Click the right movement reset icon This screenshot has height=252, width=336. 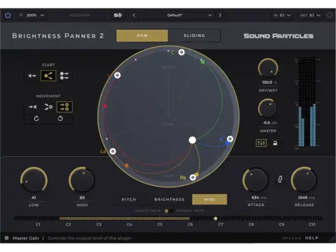click(x=60, y=118)
